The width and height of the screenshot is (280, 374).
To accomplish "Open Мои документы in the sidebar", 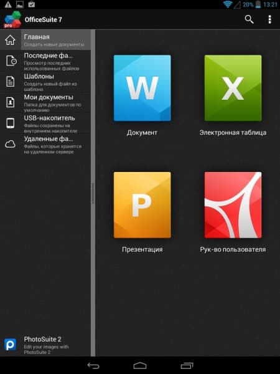I will click(x=45, y=102).
